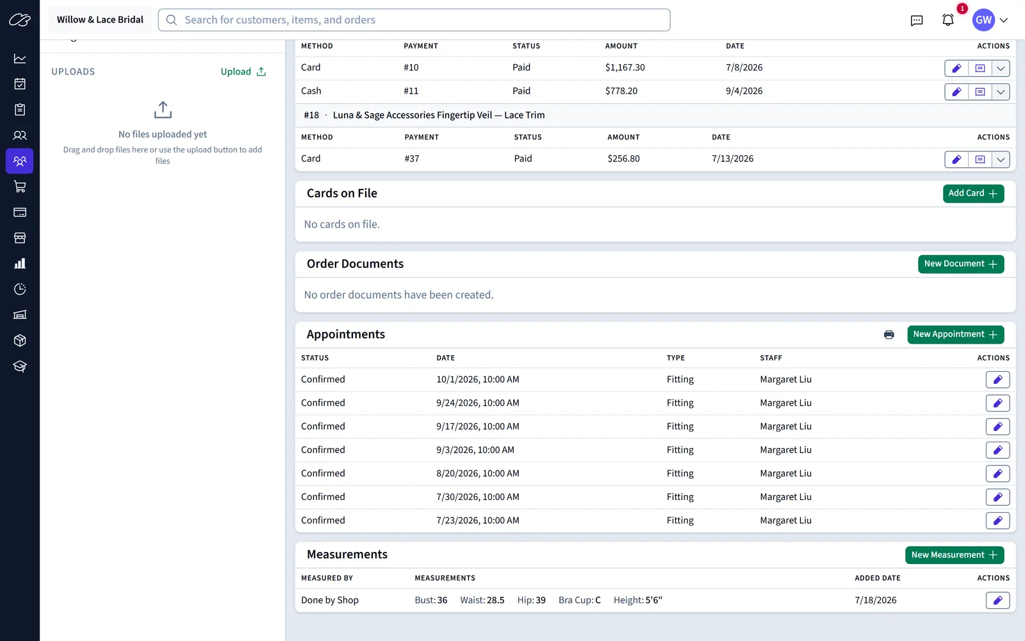Viewport: 1025px width, 641px height.
Task: Schedule a New Appointment
Action: (955, 335)
